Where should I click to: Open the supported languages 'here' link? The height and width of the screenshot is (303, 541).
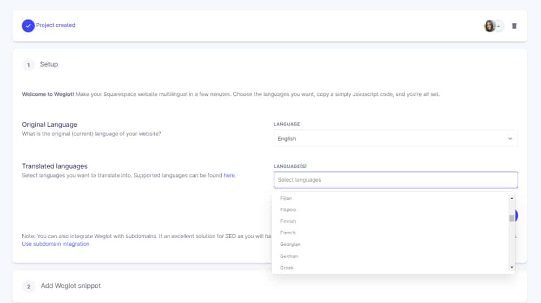(x=229, y=175)
